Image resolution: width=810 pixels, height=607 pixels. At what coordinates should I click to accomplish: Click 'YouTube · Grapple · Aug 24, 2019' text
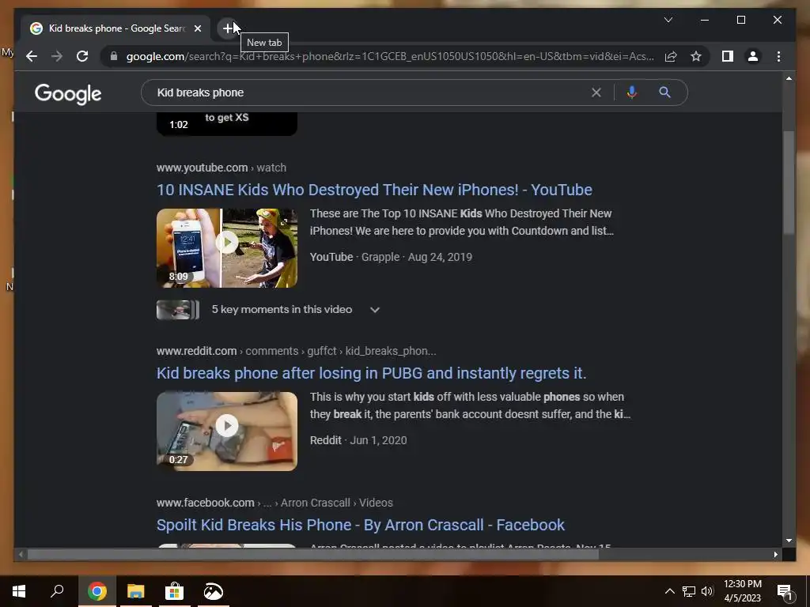391,257
